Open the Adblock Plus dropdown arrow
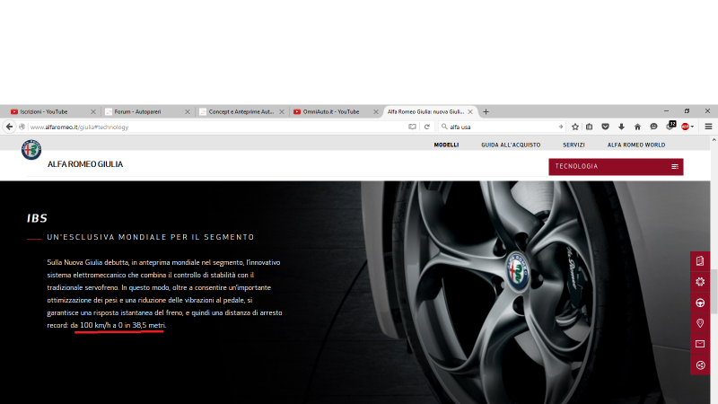718x404 pixels. tap(692, 127)
